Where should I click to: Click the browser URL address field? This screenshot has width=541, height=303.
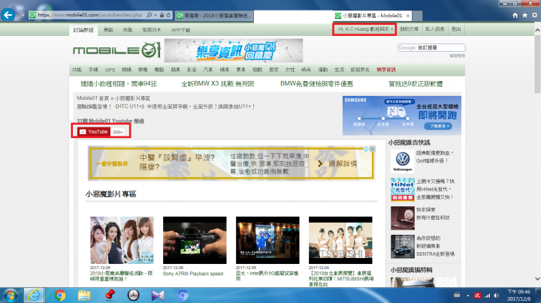pos(89,15)
